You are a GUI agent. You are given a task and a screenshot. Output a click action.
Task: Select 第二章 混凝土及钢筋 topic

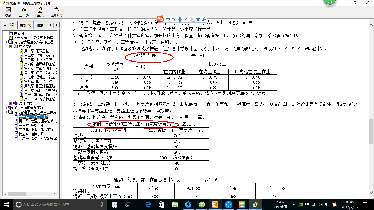pos(40,55)
